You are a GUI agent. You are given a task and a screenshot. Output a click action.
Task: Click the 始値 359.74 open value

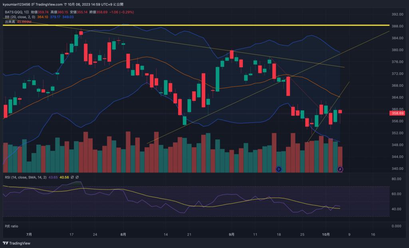[40, 12]
